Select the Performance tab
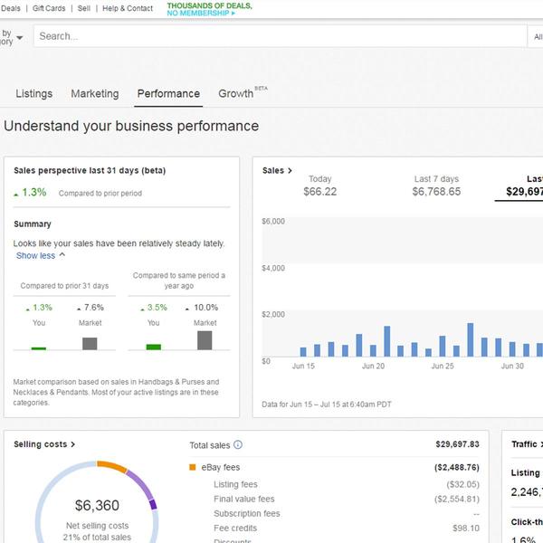This screenshot has width=543, height=543. coord(168,93)
